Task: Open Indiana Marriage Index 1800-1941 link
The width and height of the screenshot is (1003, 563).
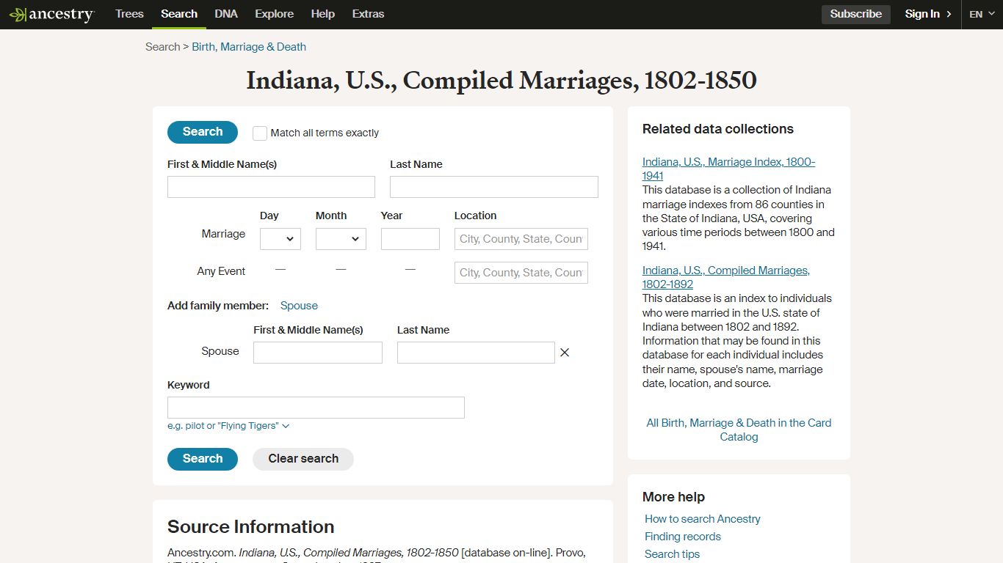Action: pyautogui.click(x=728, y=169)
